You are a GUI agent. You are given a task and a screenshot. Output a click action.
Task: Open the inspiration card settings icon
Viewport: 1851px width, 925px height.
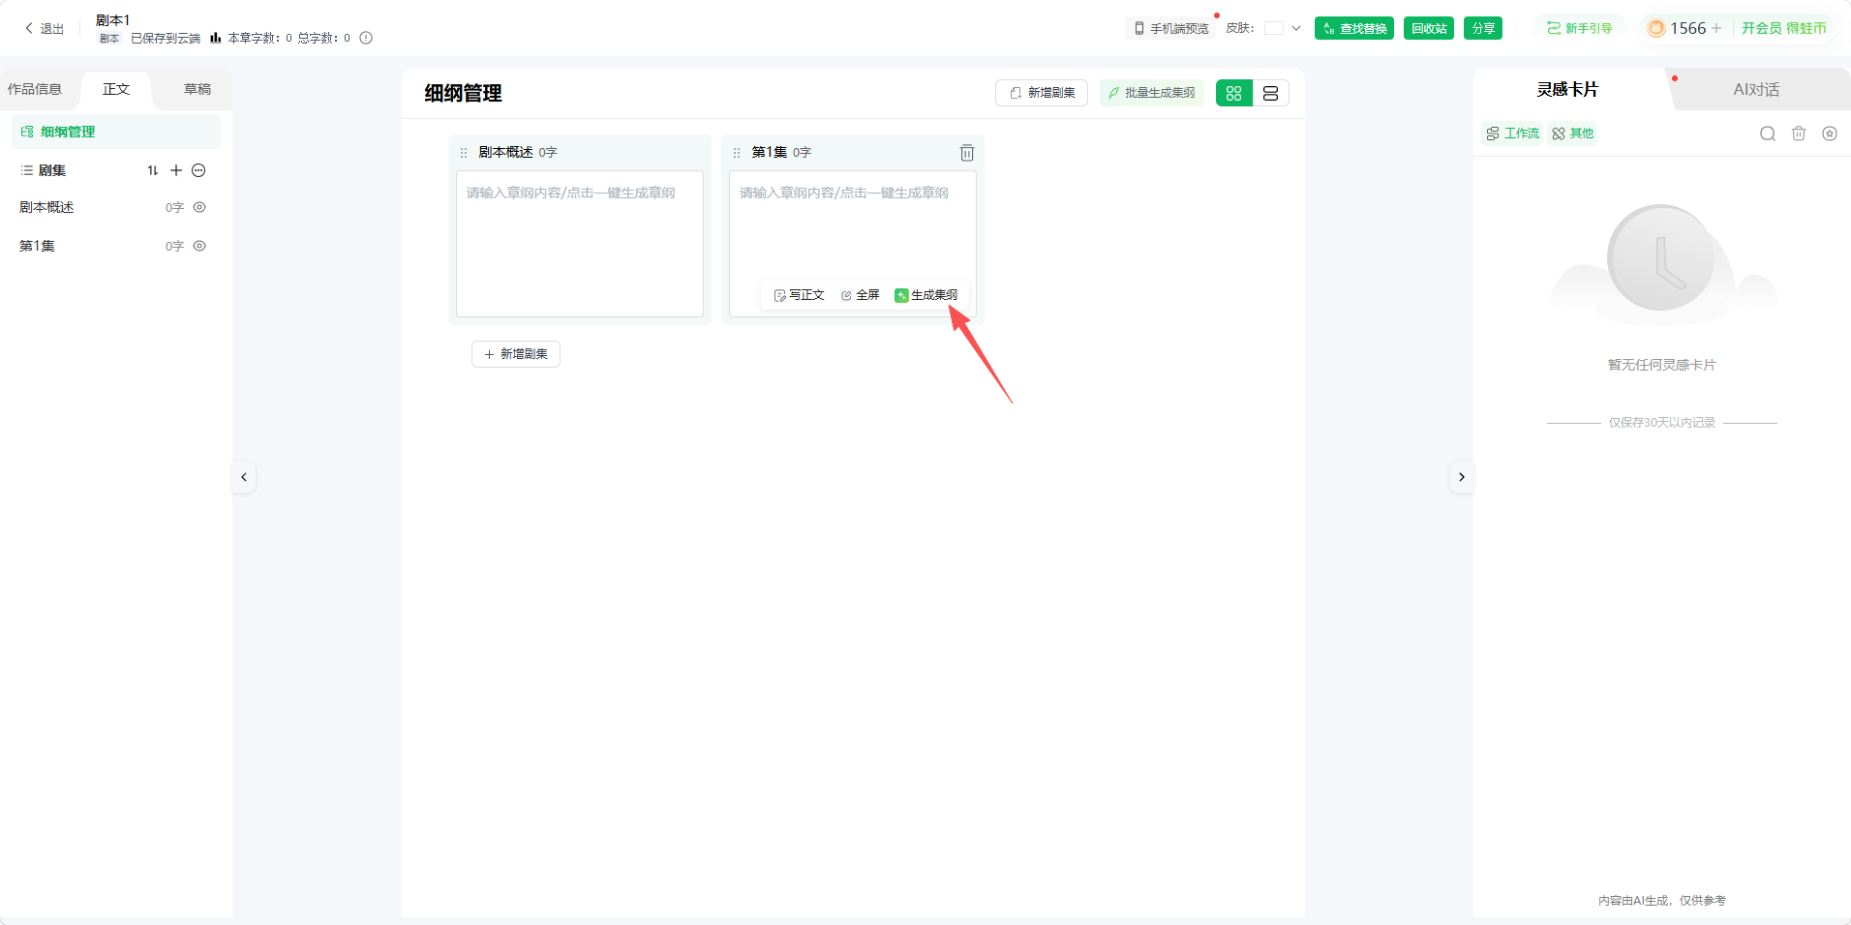1830,134
